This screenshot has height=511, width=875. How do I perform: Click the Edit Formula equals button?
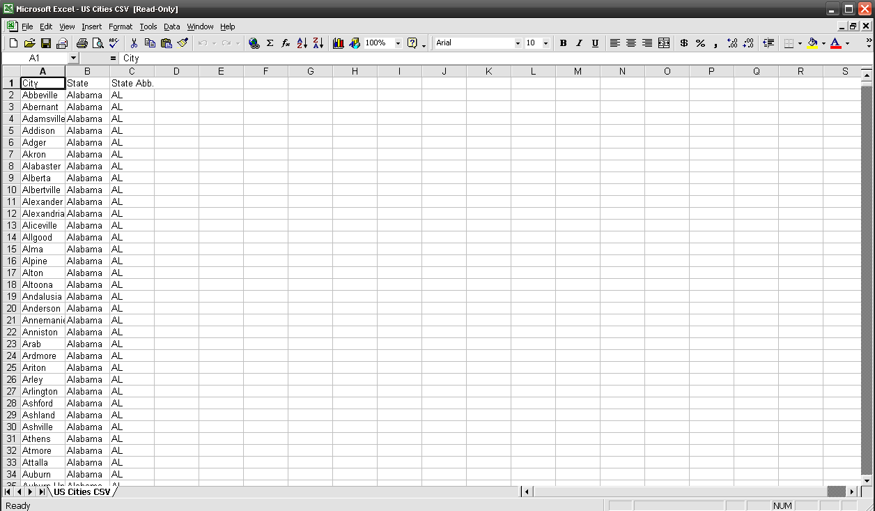[x=113, y=59]
